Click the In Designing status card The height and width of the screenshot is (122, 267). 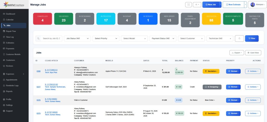[85, 19]
